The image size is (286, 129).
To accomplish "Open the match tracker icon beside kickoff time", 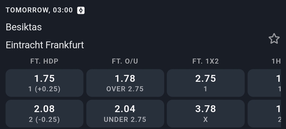I will [x=81, y=10].
